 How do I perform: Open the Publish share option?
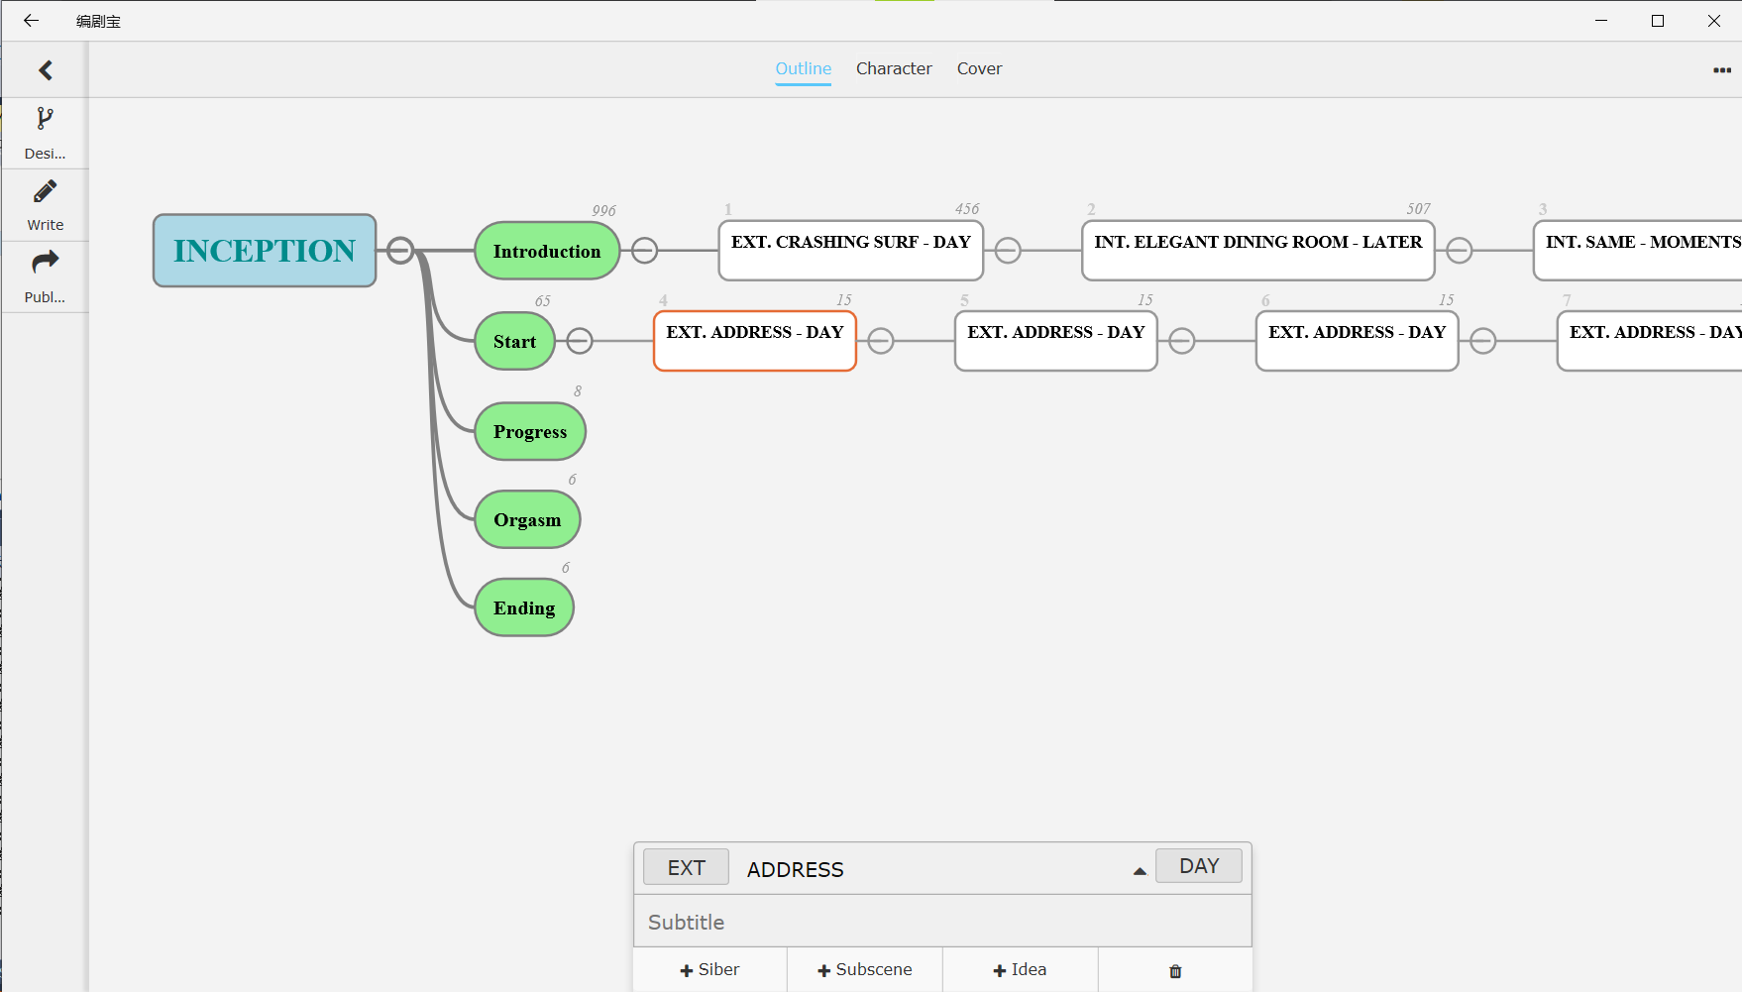(46, 276)
